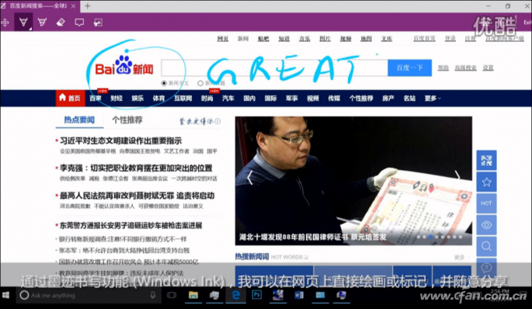Open the magnifier search sidebar button
The height and width of the screenshot is (309, 532).
pyautogui.click(x=486, y=246)
